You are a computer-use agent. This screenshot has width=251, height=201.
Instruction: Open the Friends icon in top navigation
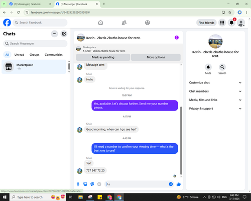pos(124,23)
